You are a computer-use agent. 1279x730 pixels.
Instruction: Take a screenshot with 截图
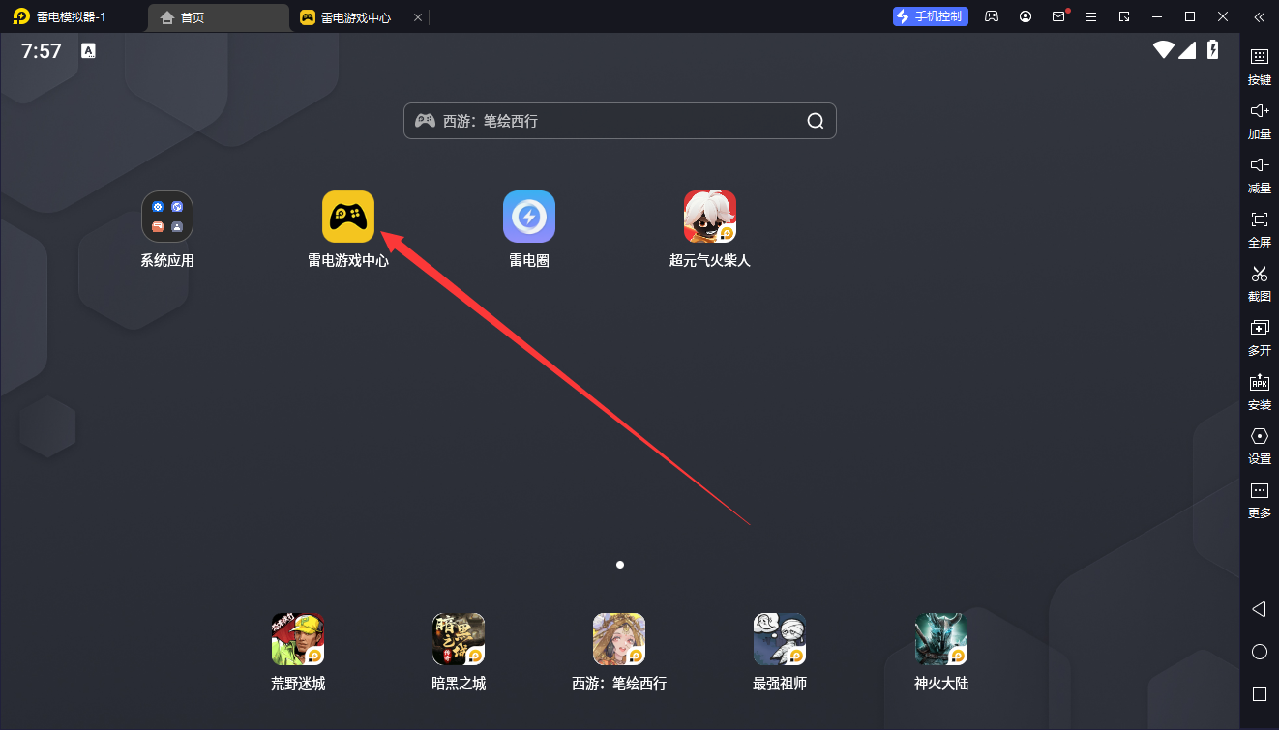pos(1260,283)
